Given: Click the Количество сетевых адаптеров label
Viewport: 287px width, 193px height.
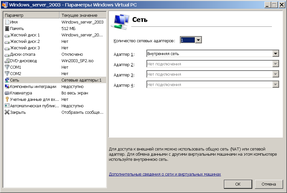Looking at the screenshot, I should point(144,41).
